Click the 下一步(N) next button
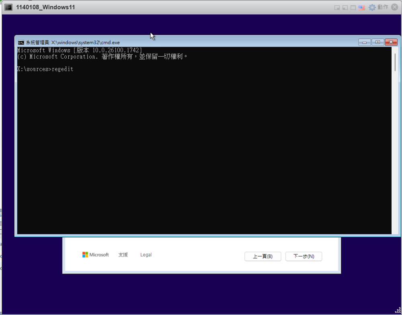 coord(304,256)
